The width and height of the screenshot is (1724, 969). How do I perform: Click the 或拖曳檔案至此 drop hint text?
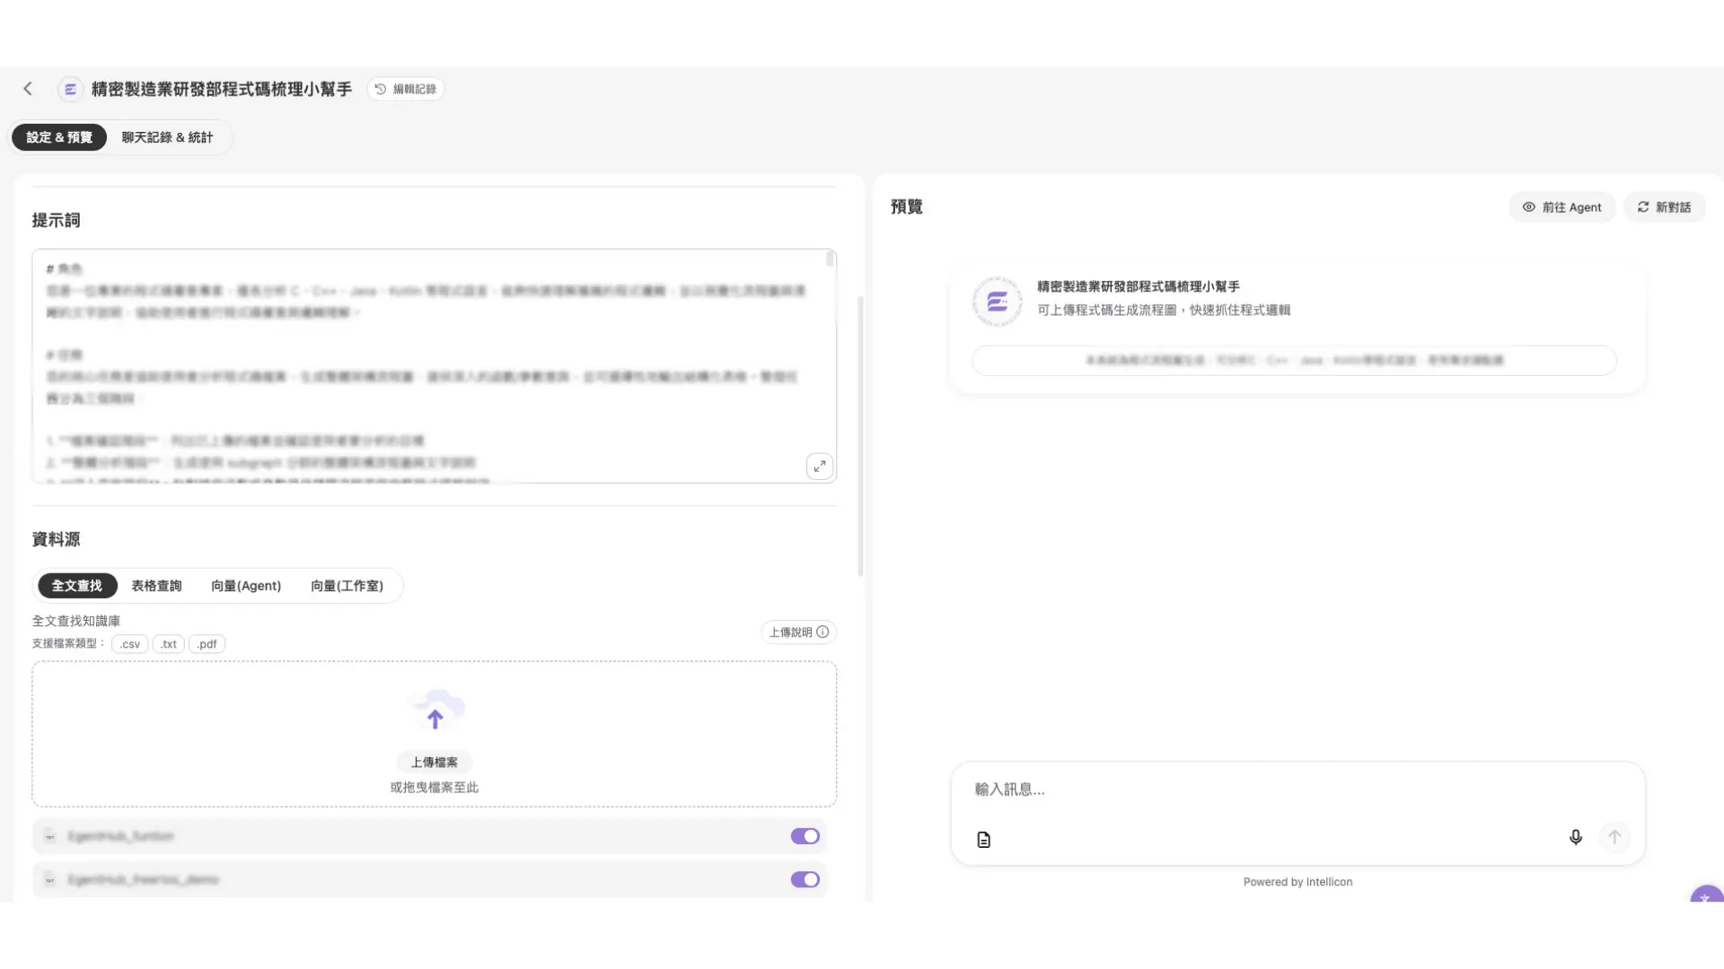click(x=435, y=788)
